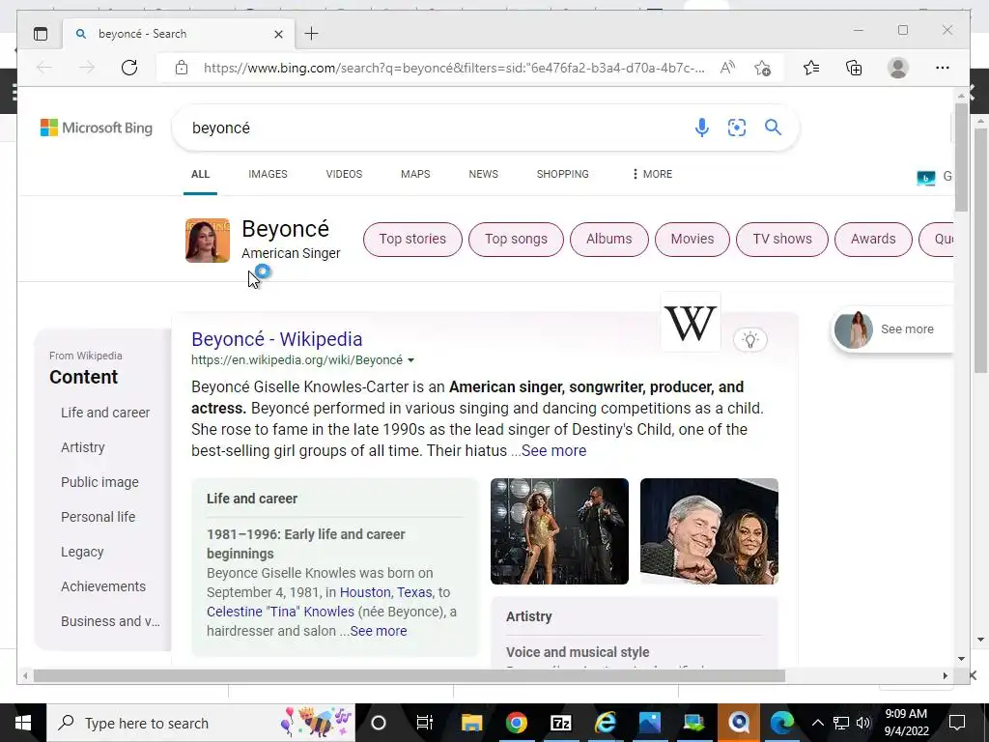Activate the Read aloud icon
The image size is (989, 742).
727,68
